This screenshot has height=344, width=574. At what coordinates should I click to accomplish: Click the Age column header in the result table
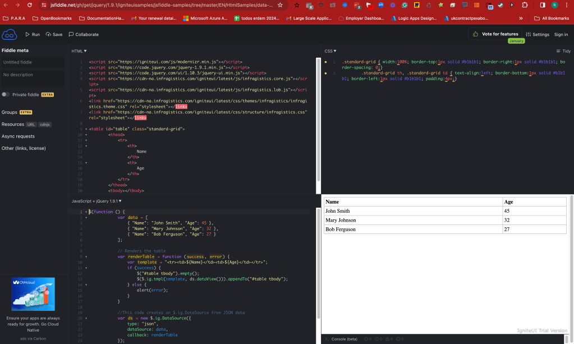click(x=535, y=201)
